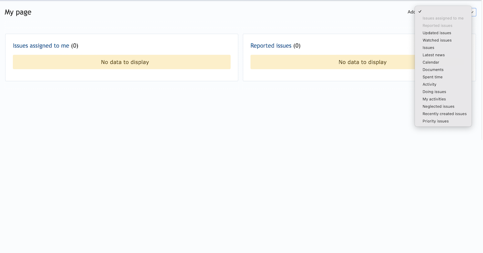Click the checkmark entry atop the dropdown
The width and height of the screenshot is (483, 253).
[420, 11]
